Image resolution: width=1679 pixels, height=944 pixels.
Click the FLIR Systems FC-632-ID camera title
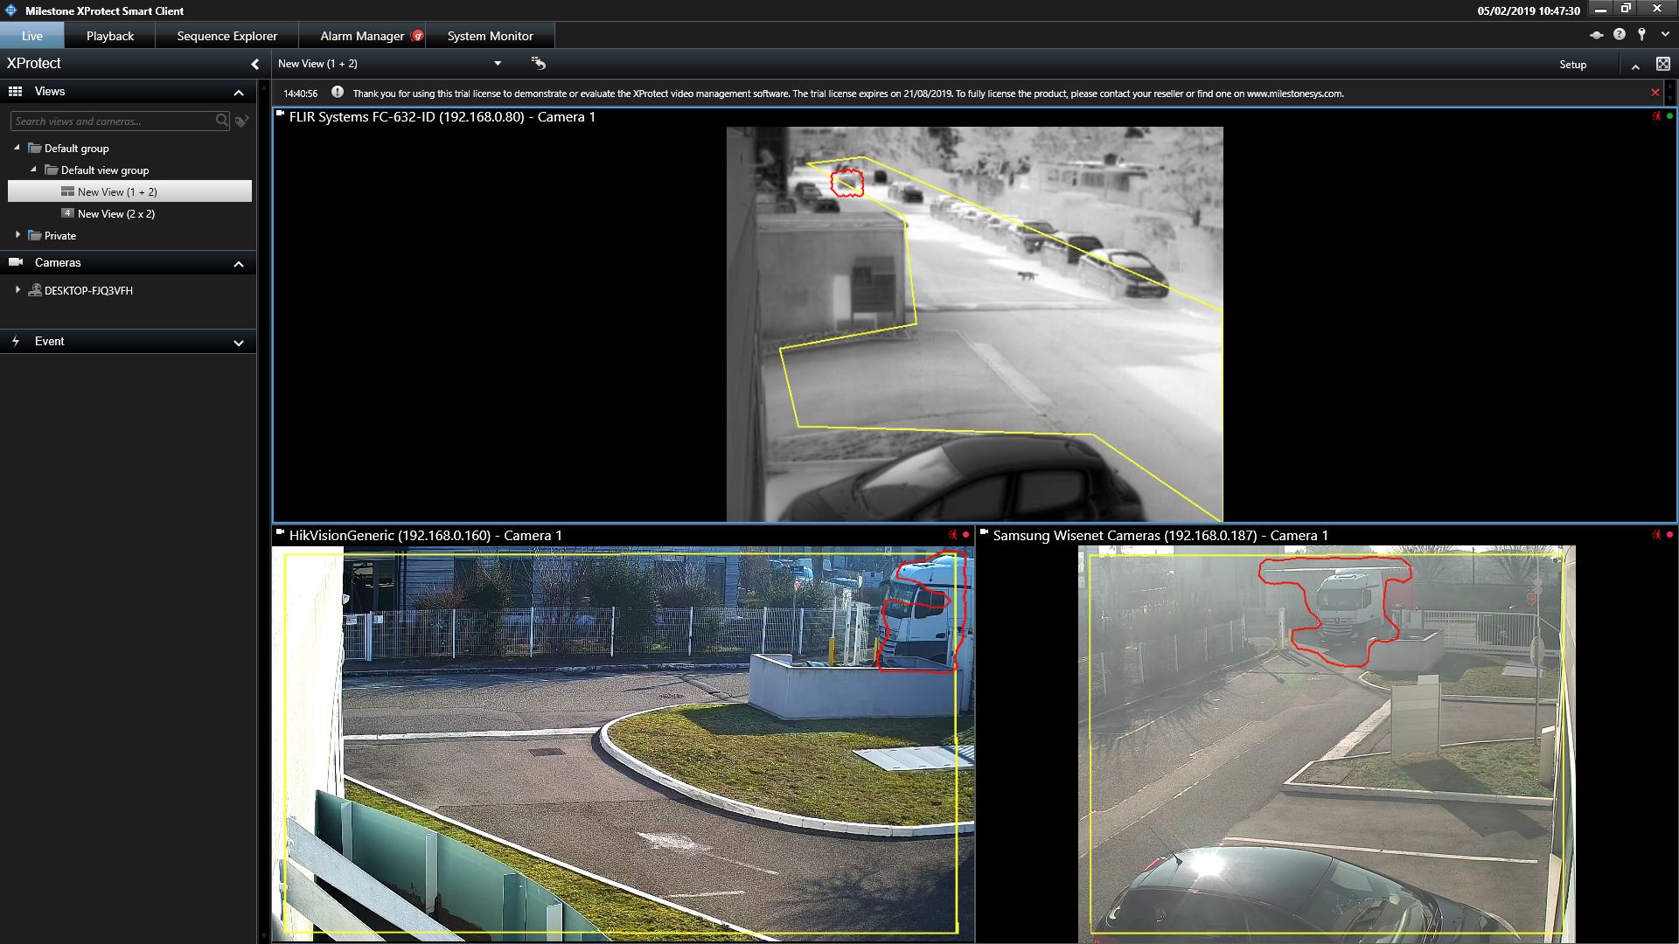pyautogui.click(x=442, y=117)
